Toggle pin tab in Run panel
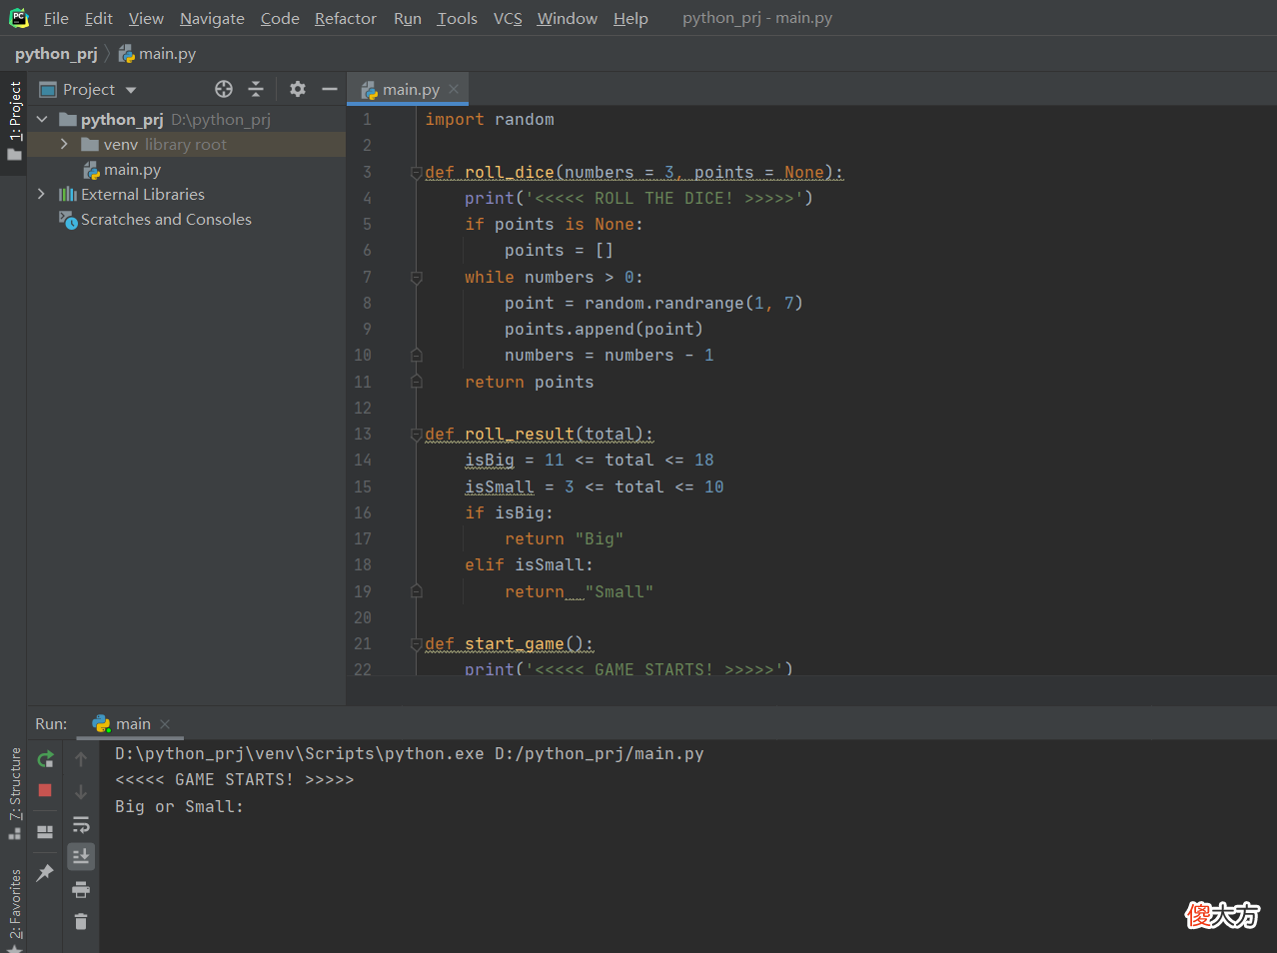Viewport: 1277px width, 953px height. coord(45,872)
